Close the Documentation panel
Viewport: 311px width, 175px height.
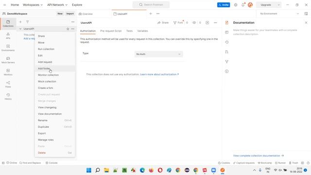coord(306,23)
